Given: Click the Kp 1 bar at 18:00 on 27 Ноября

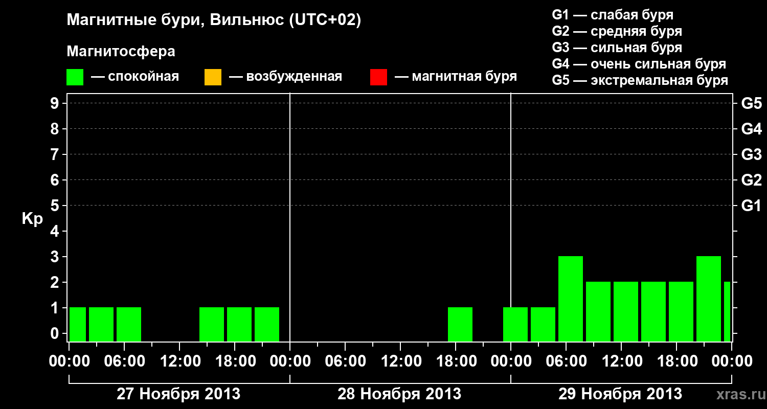Looking at the screenshot, I should click(x=239, y=324).
